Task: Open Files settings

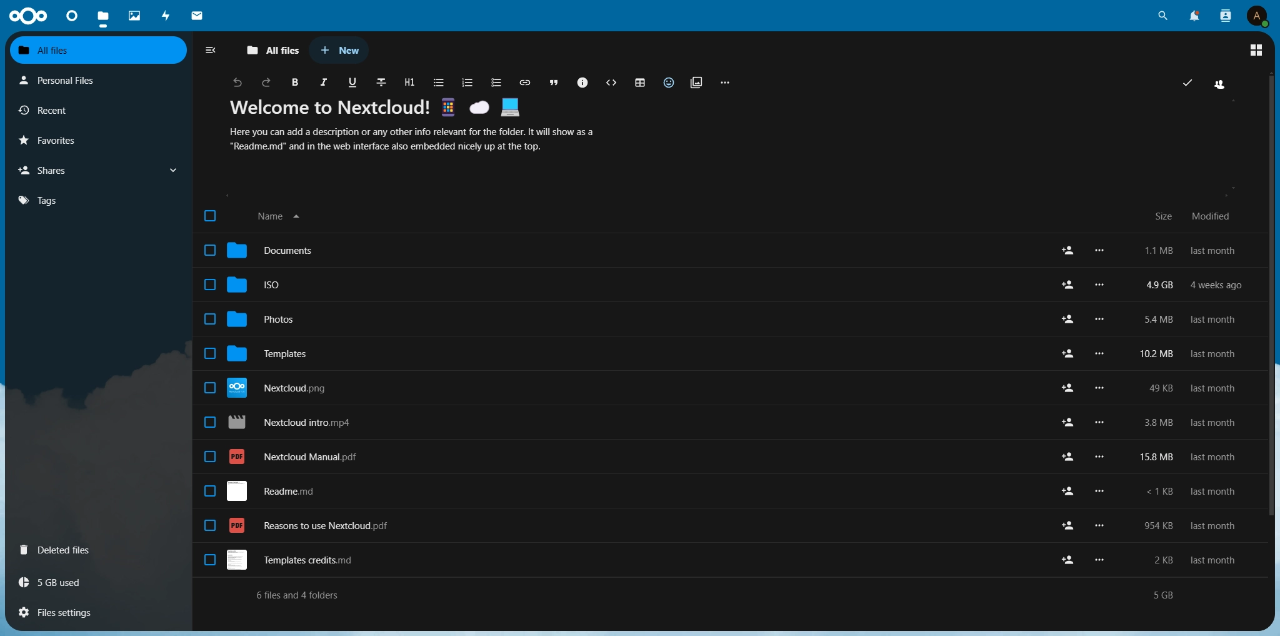Action: click(98, 612)
